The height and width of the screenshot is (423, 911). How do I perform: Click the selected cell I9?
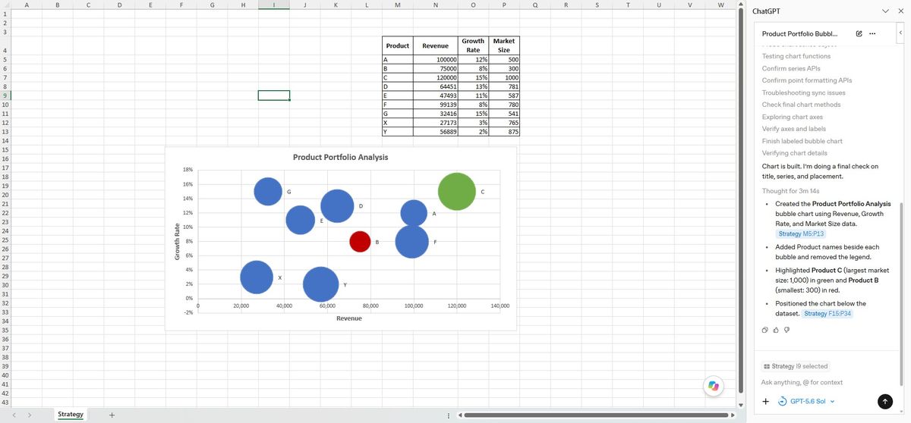(273, 96)
